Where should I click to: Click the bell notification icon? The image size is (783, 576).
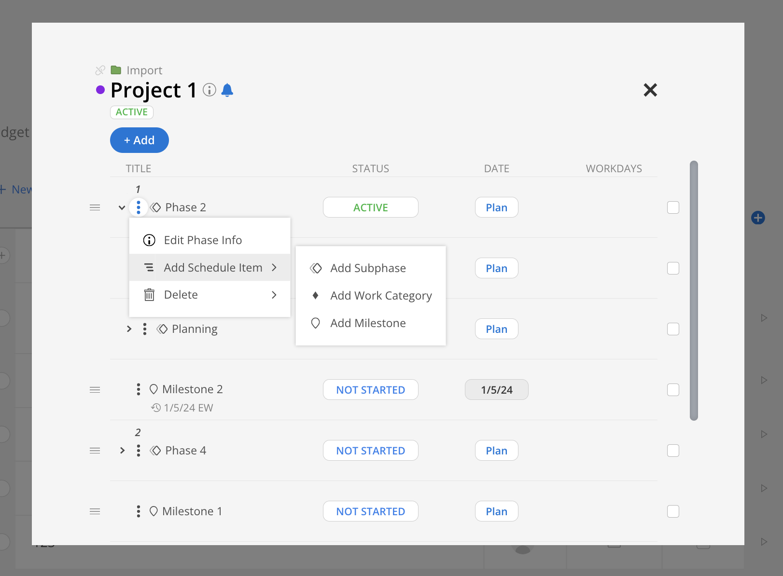pos(227,90)
